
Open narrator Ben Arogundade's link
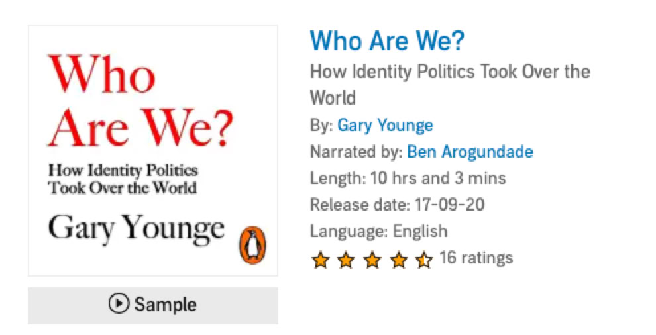point(470,152)
